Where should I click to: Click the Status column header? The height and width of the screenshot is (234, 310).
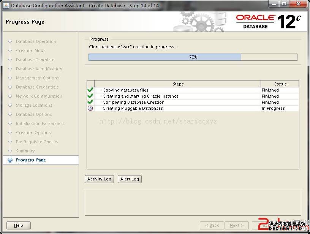[x=280, y=84]
